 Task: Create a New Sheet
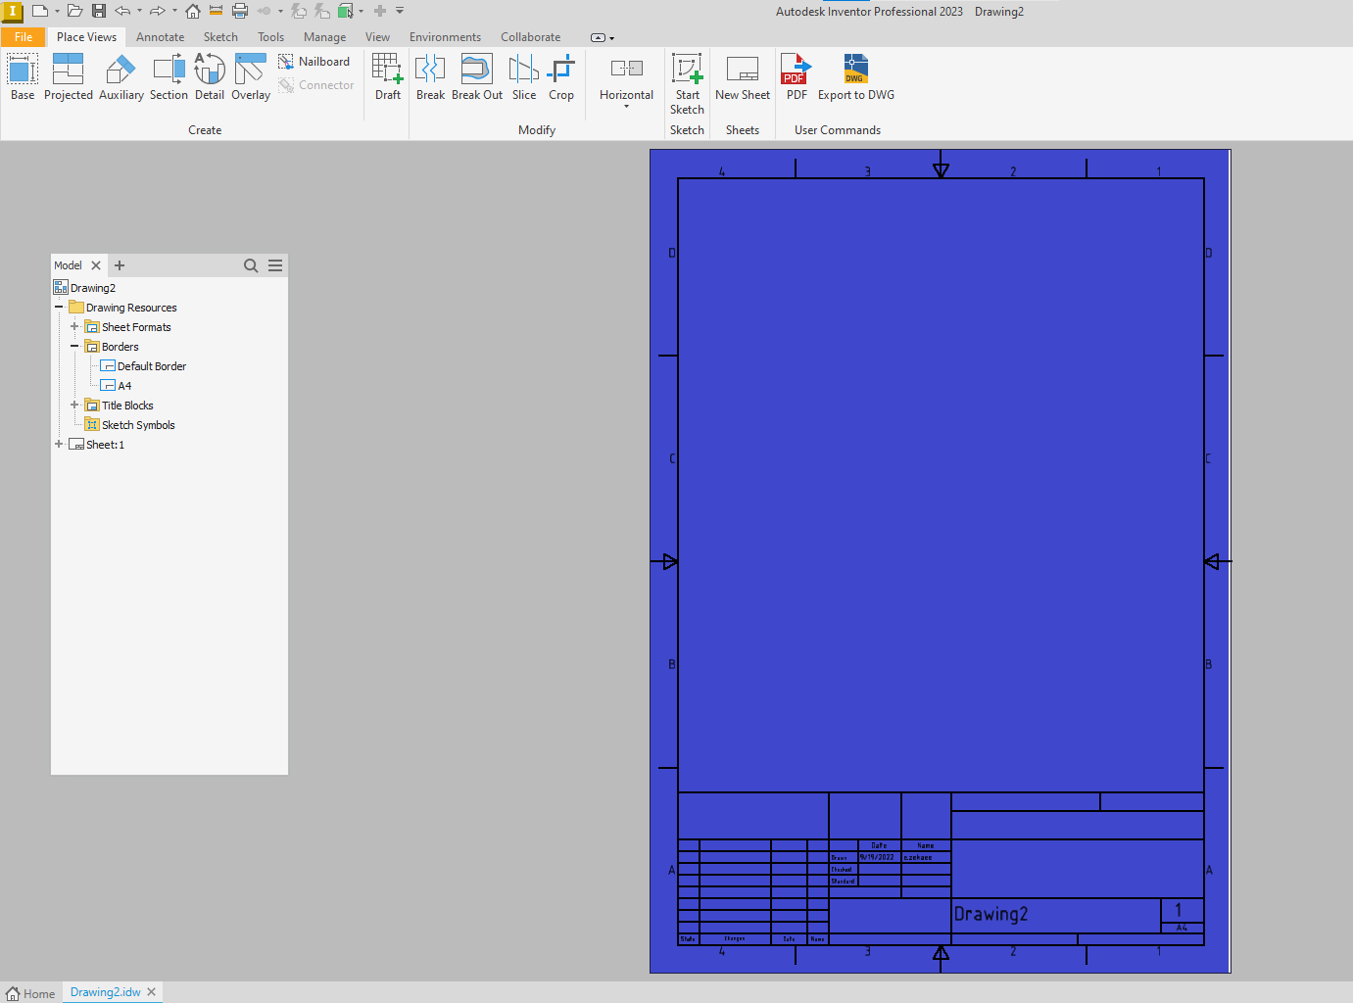coord(743,77)
